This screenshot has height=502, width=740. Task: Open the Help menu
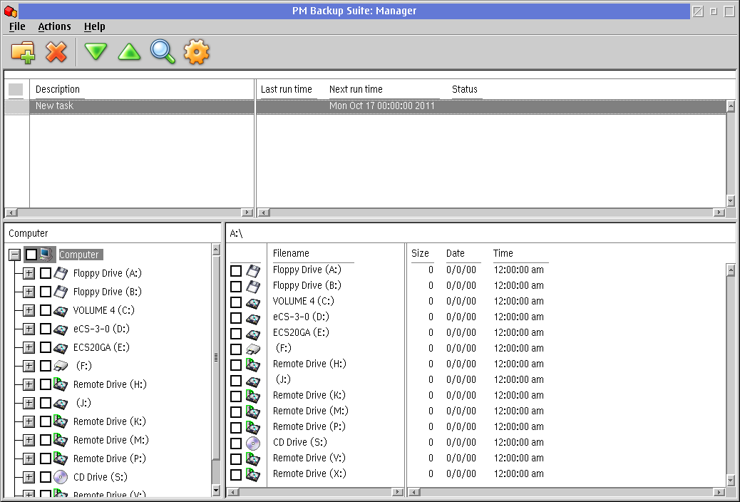(94, 26)
